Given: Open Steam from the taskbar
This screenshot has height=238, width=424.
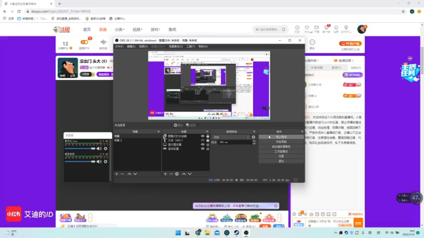Looking at the screenshot, I should click(236, 233).
